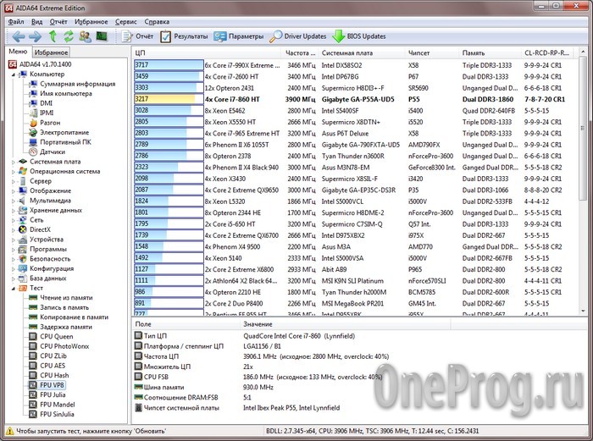Open the Сервис menu
Viewport: 593px width, 441px height.
tap(126, 21)
